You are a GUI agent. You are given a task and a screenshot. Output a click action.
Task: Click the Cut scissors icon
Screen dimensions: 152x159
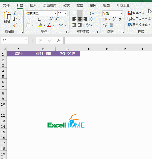15,13
